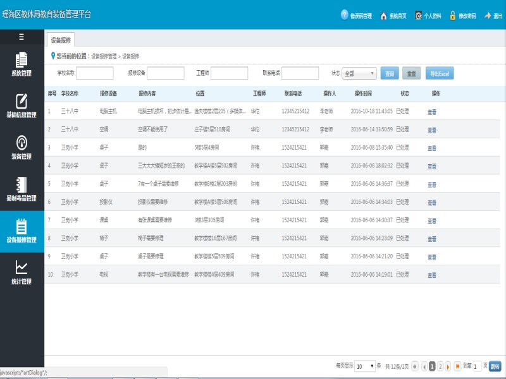The image size is (506, 379).
Task: Open 易制毒品管理 sidebar icon
Action: 22,184
